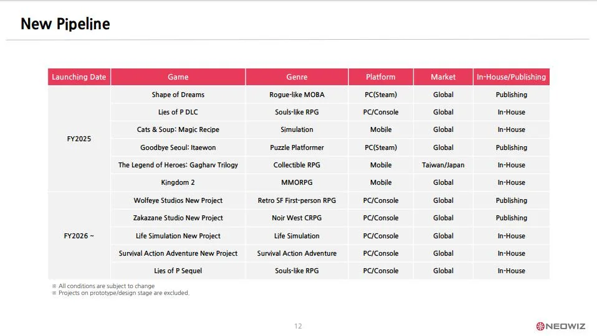597x336 pixels.
Task: Click 'Souls-like RPG' in Lies of P Sequel row
Action: 297,271
